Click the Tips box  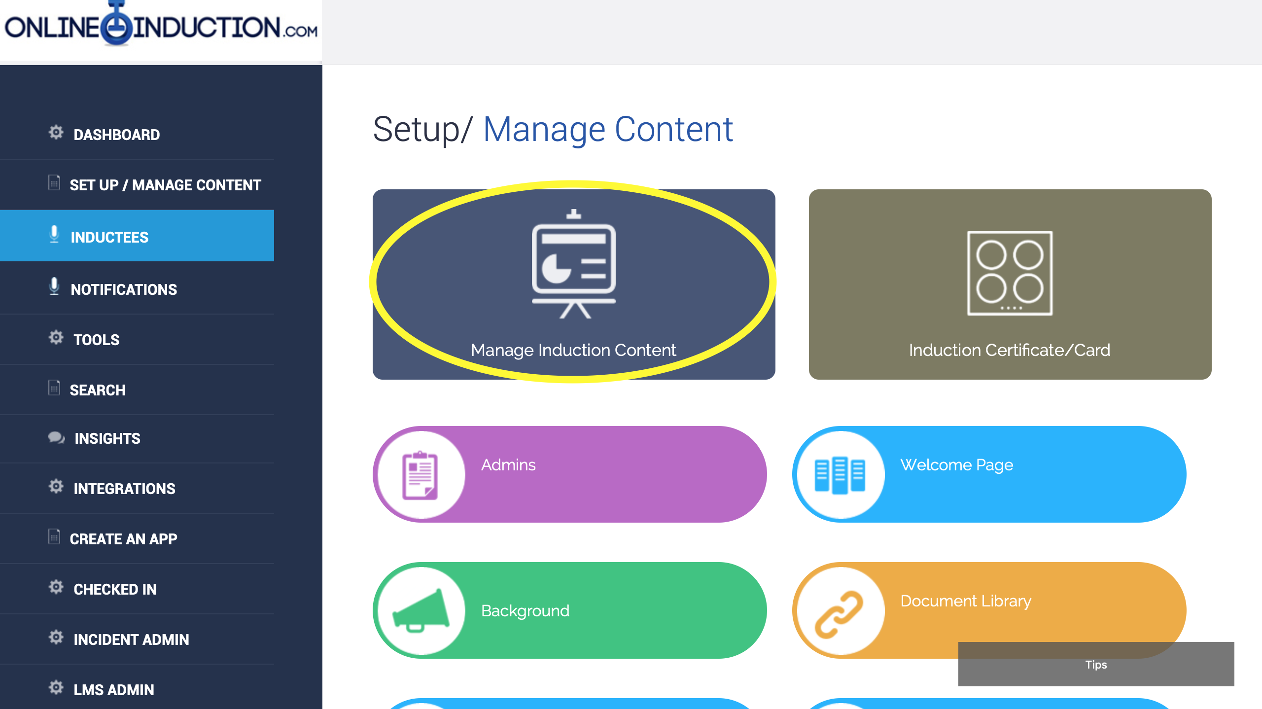point(1096,664)
